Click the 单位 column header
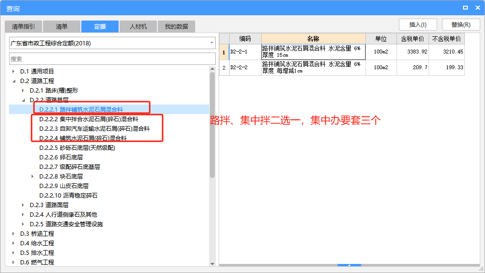 point(381,39)
